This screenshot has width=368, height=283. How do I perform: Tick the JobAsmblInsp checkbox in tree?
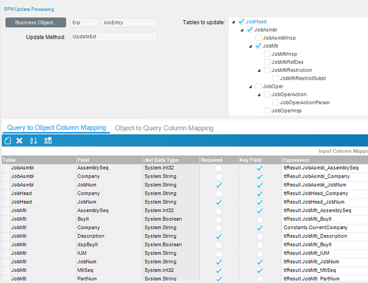click(x=259, y=37)
